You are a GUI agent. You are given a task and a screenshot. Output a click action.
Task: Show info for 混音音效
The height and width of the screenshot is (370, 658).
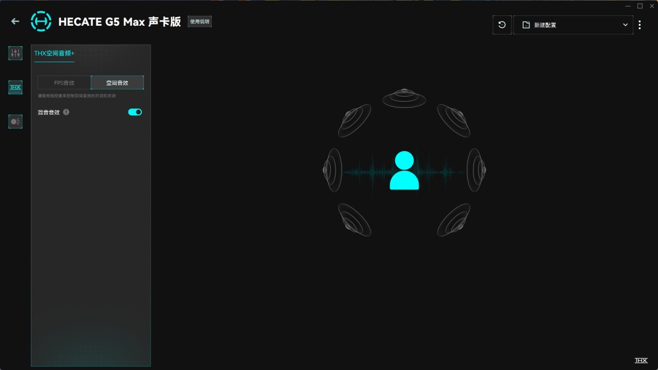click(66, 112)
